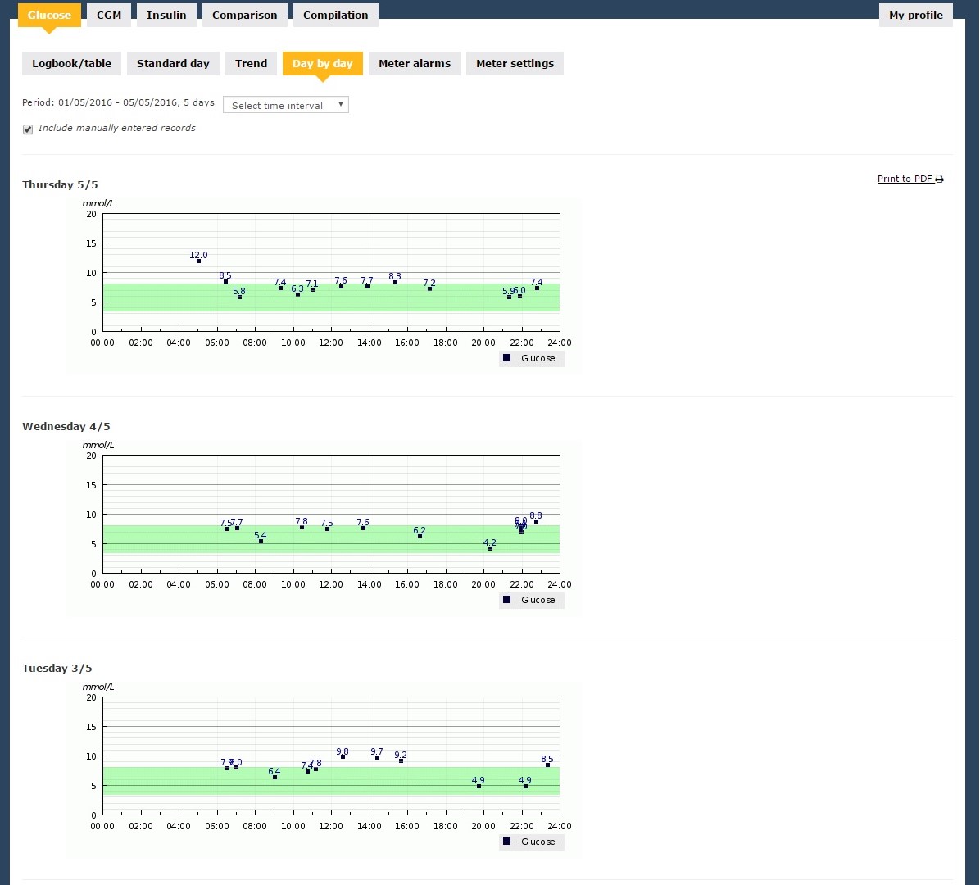Open Meter settings section
Viewport: 980px width, 885px height.
(515, 63)
